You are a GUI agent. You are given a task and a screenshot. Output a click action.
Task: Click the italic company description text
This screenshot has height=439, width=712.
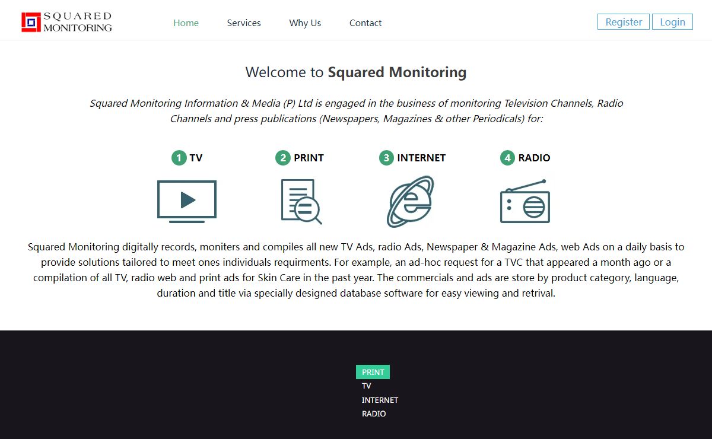356,111
